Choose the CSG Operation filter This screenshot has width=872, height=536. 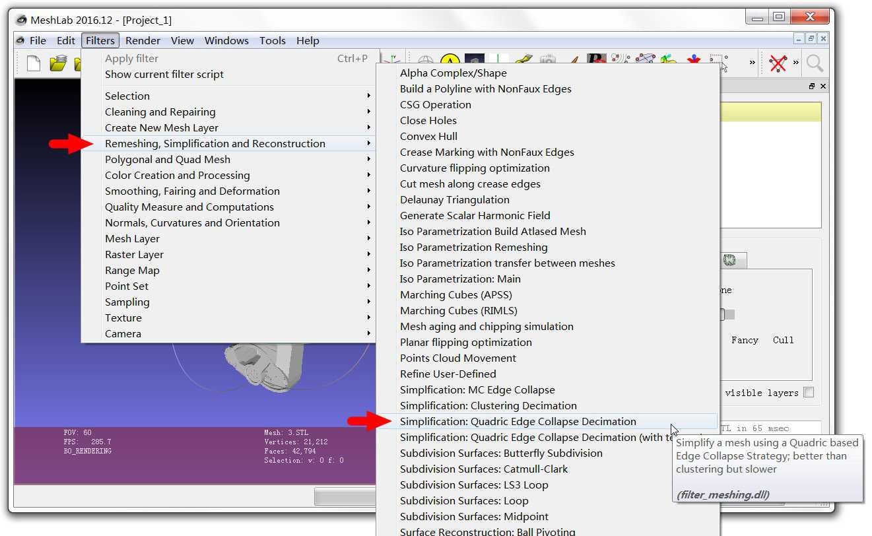pyautogui.click(x=547, y=104)
